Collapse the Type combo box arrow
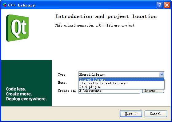The width and height of the screenshot is (172, 122). (x=162, y=74)
